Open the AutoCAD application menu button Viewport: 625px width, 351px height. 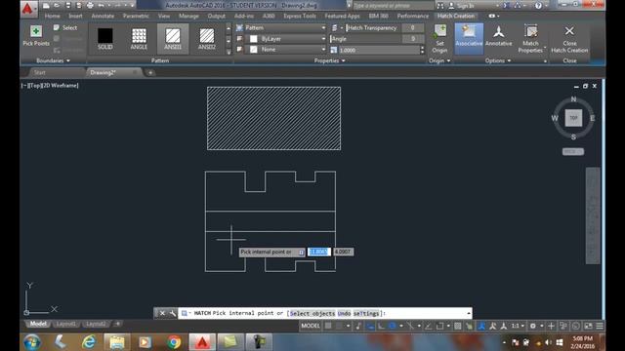[28, 9]
